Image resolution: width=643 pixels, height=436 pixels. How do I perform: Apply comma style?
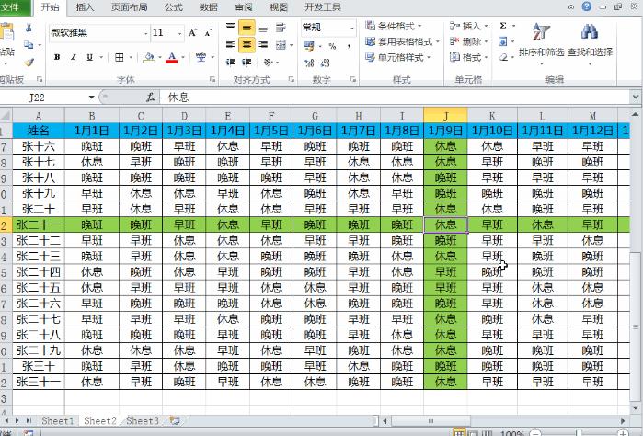pyautogui.click(x=349, y=46)
